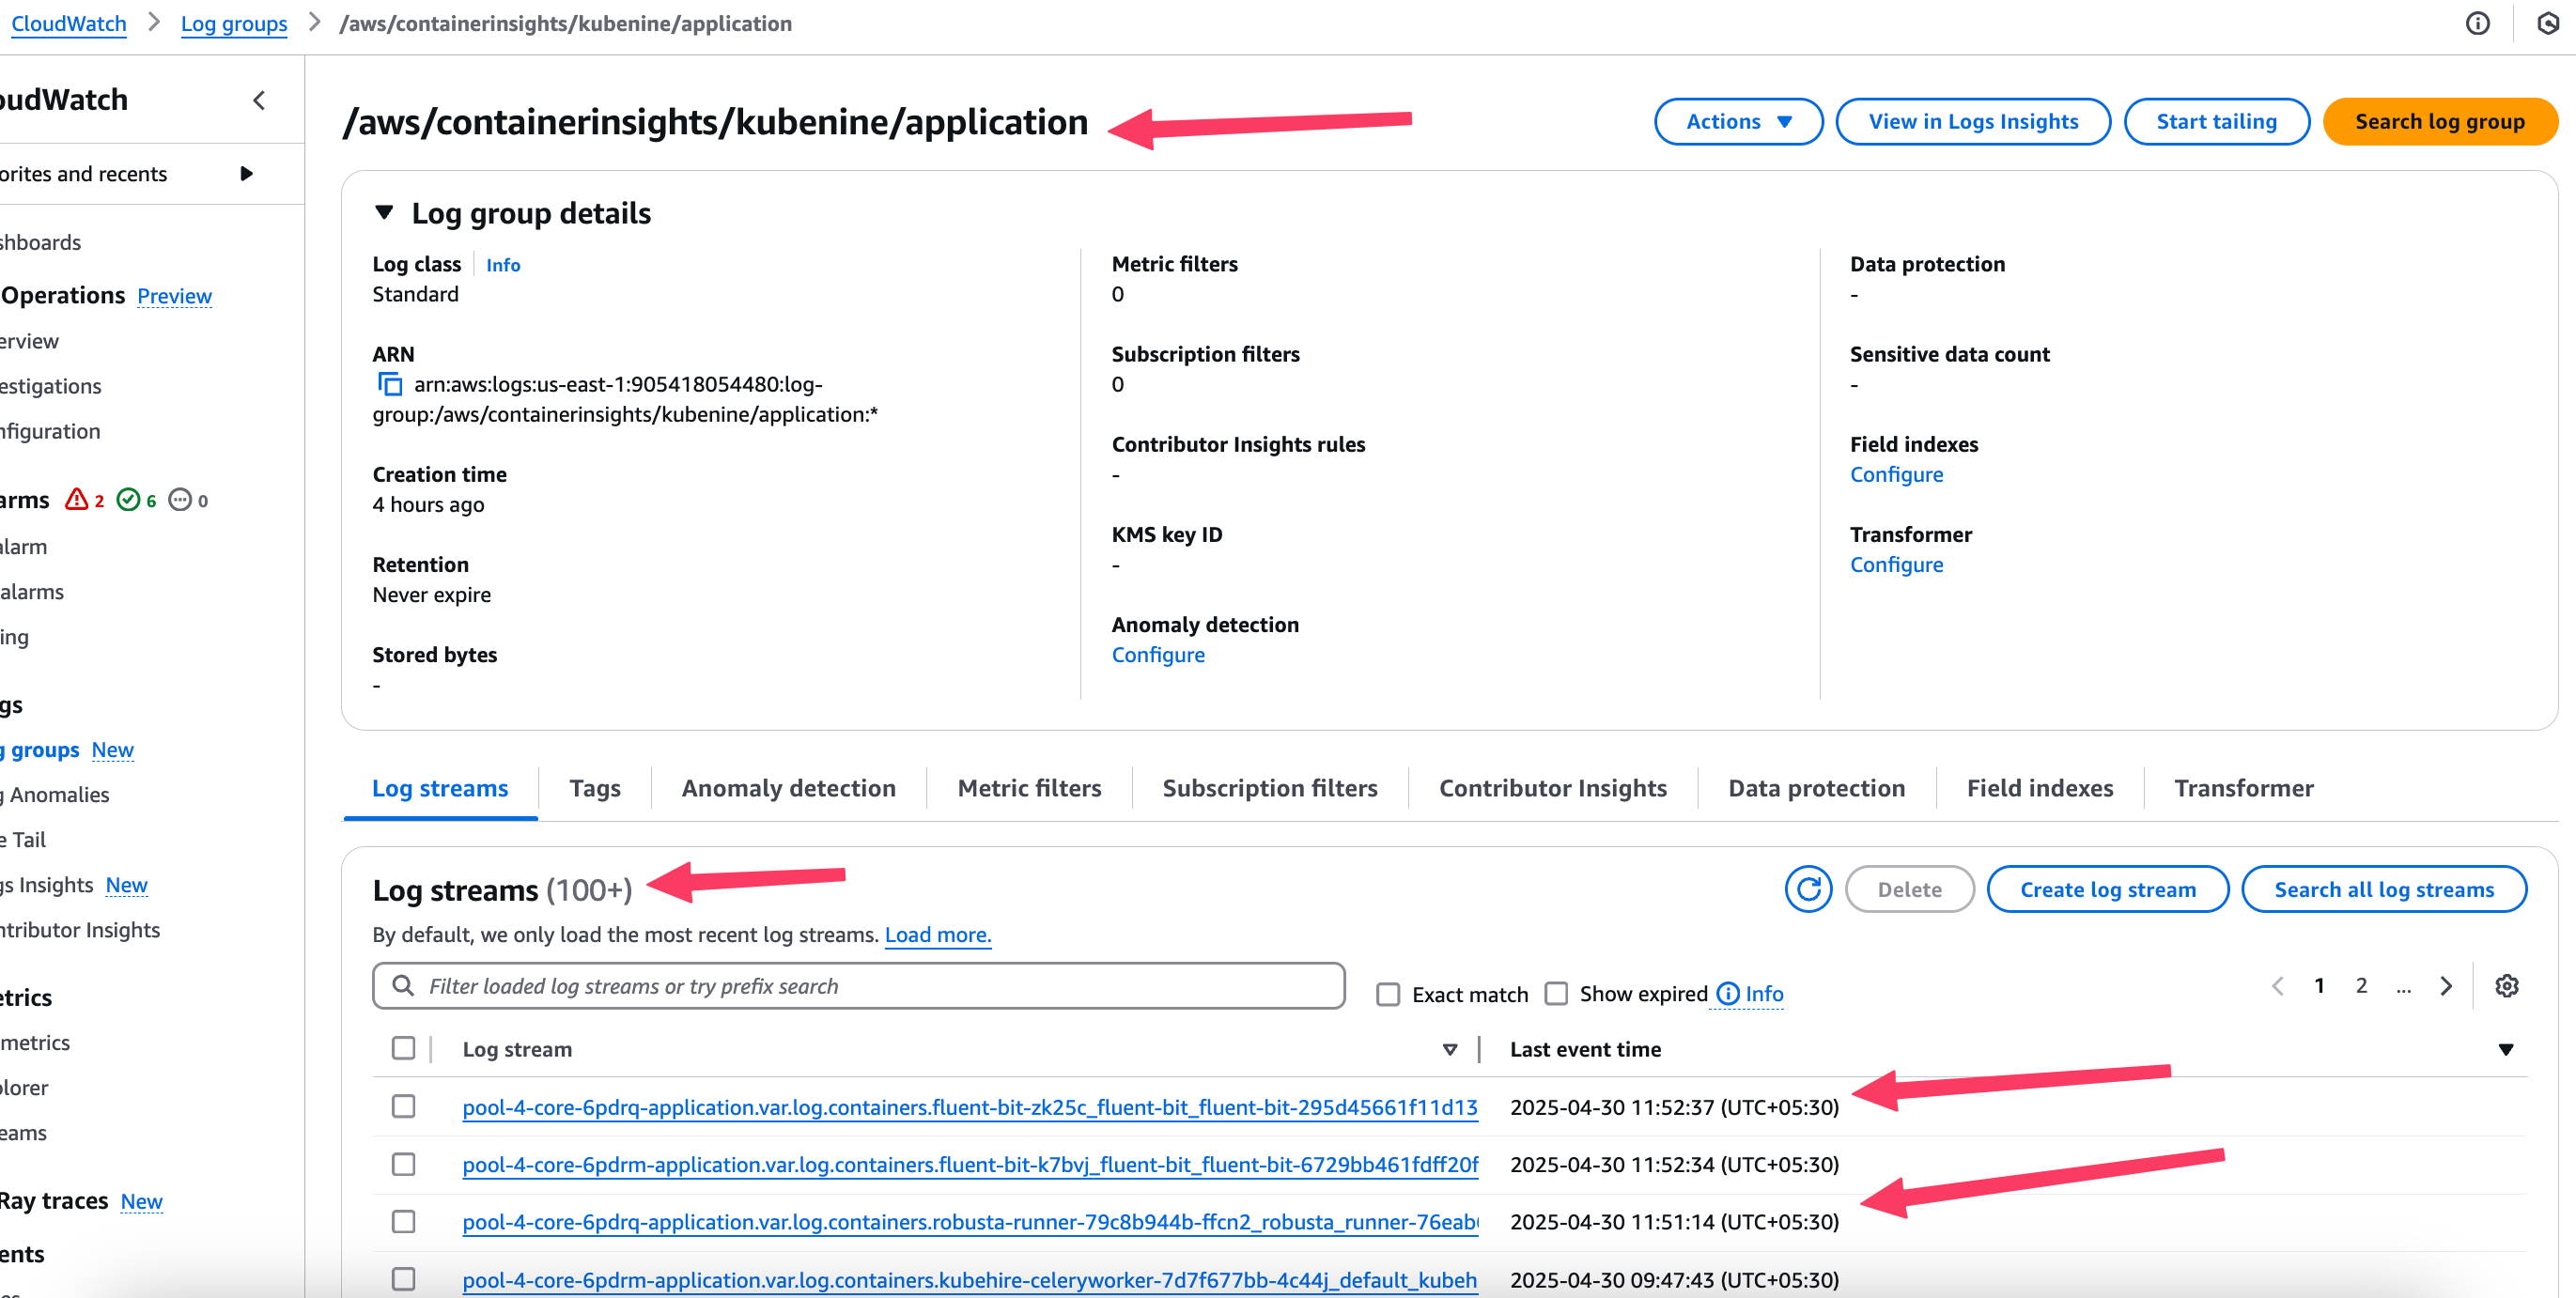The image size is (2576, 1298).
Task: Switch to the Log streams tab
Action: click(440, 788)
